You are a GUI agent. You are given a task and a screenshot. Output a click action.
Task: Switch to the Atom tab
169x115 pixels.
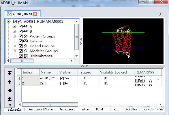85,110
